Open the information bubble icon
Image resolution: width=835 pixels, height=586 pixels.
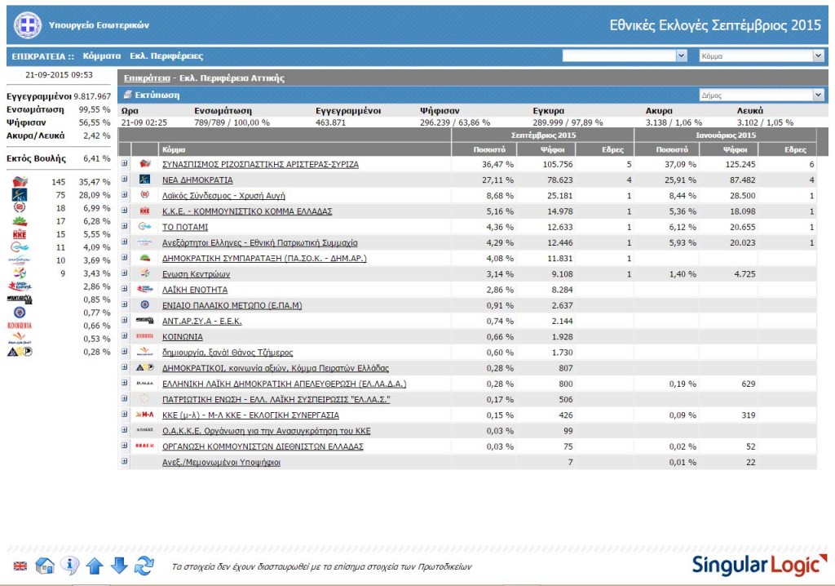pyautogui.click(x=70, y=566)
